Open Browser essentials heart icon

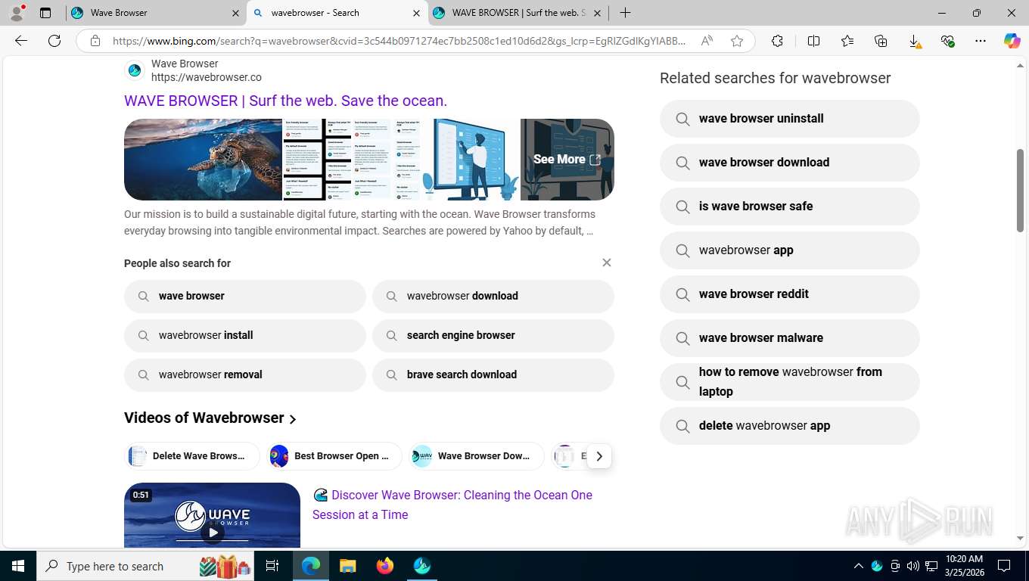coord(947,41)
